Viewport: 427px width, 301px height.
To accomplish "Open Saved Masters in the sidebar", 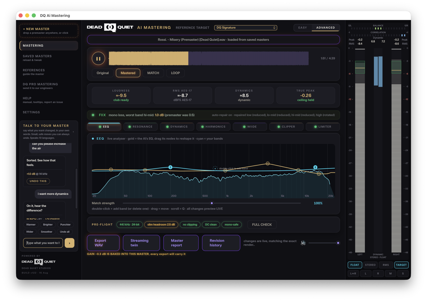I will point(49,58).
